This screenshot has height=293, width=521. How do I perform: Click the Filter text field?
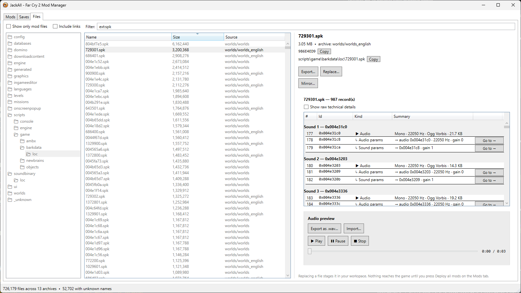pos(306,27)
